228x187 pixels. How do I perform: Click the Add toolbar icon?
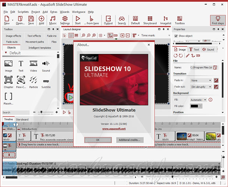(42, 19)
